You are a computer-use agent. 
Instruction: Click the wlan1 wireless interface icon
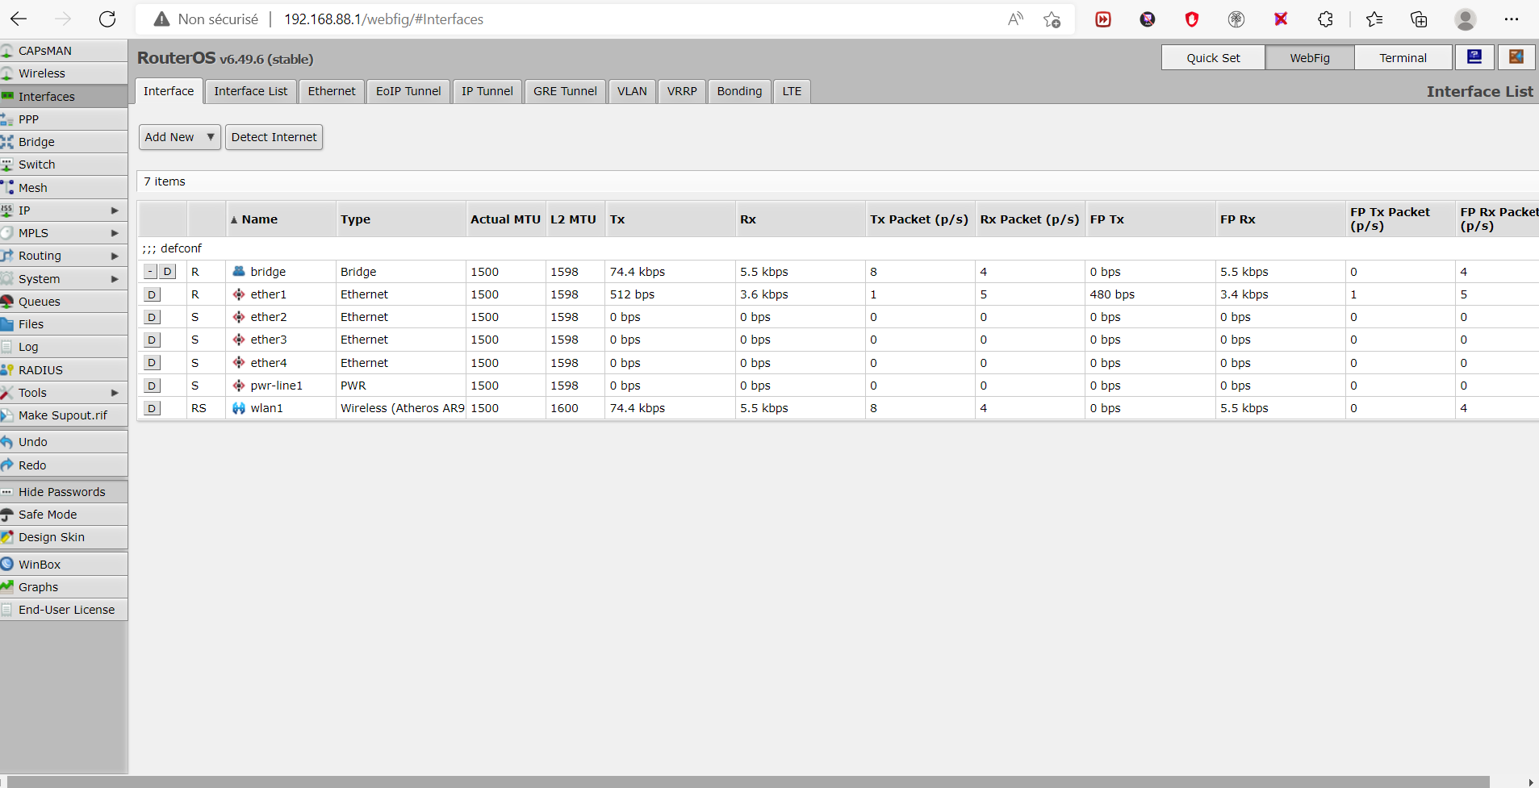point(239,408)
